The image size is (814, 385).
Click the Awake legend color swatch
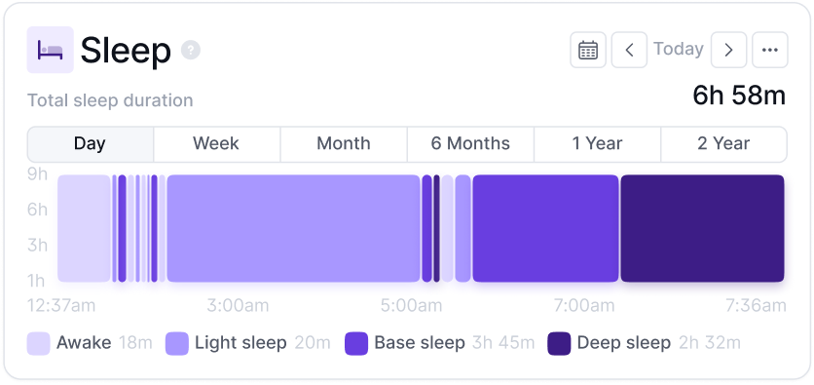click(x=38, y=343)
